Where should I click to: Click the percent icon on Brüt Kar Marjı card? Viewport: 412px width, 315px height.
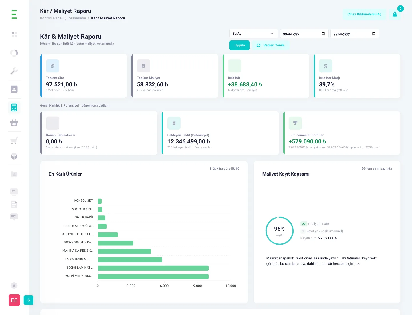point(326,66)
